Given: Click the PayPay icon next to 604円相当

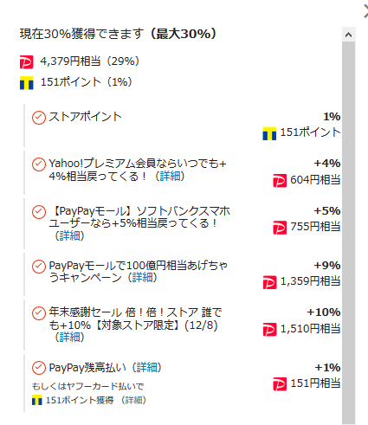Looking at the screenshot, I should 280,181.
